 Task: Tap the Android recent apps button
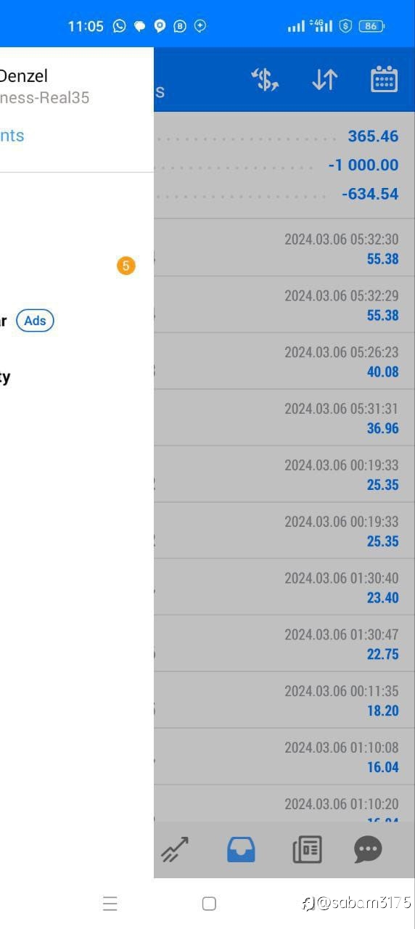pyautogui.click(x=110, y=904)
